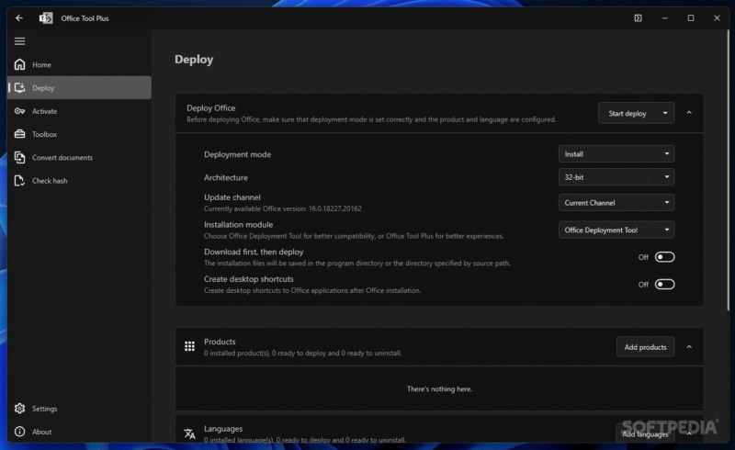Click the "There's nothing here." text
Image resolution: width=735 pixels, height=450 pixels.
[439, 389]
